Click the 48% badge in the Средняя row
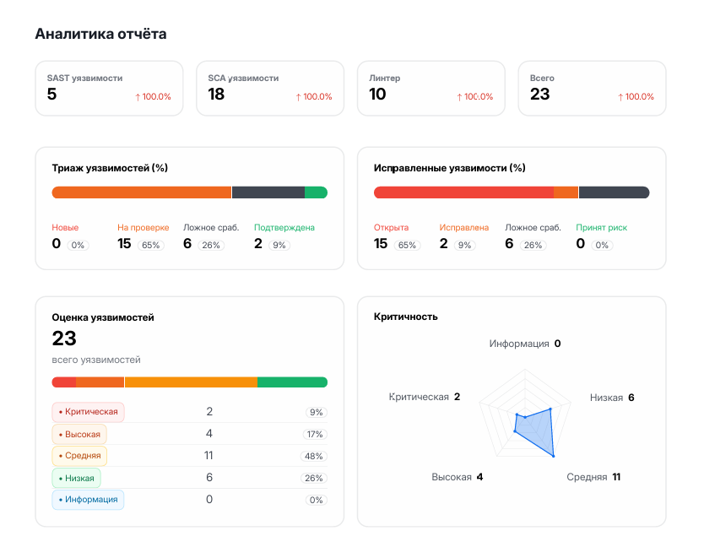Screen dimensions: 704x558 314,456
